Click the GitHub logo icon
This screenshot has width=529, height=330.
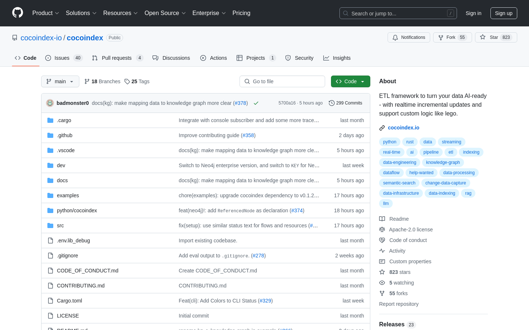(x=18, y=13)
